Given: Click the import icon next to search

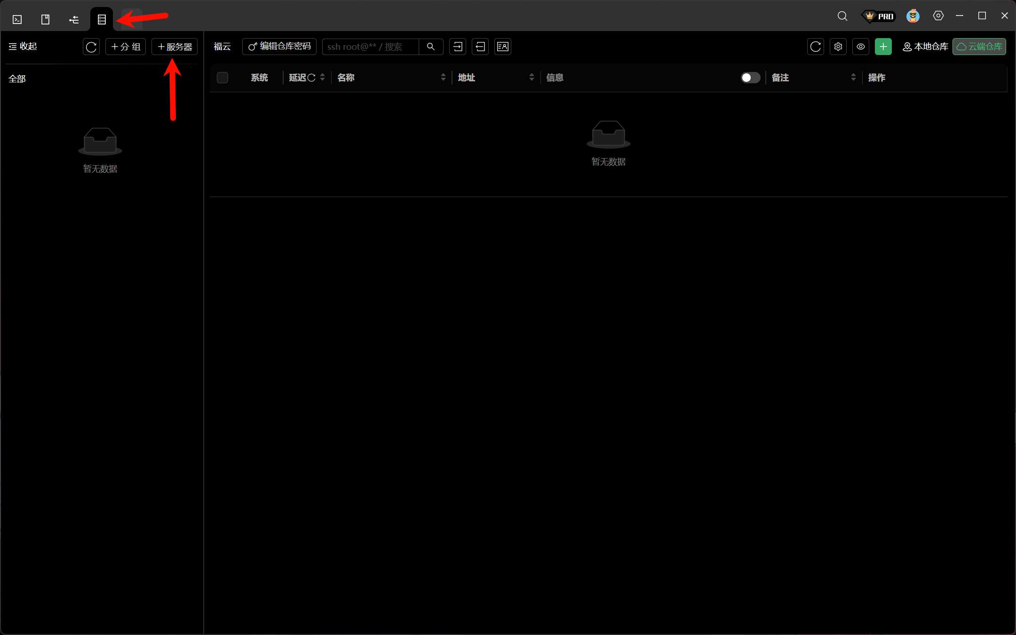Looking at the screenshot, I should coord(458,47).
